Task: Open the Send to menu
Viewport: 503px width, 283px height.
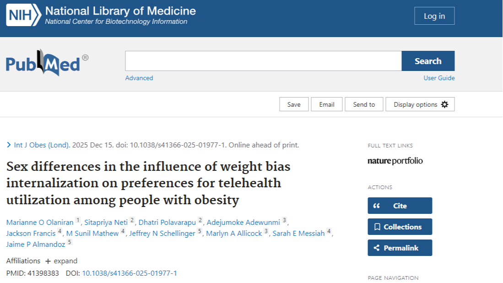Action: click(x=364, y=104)
